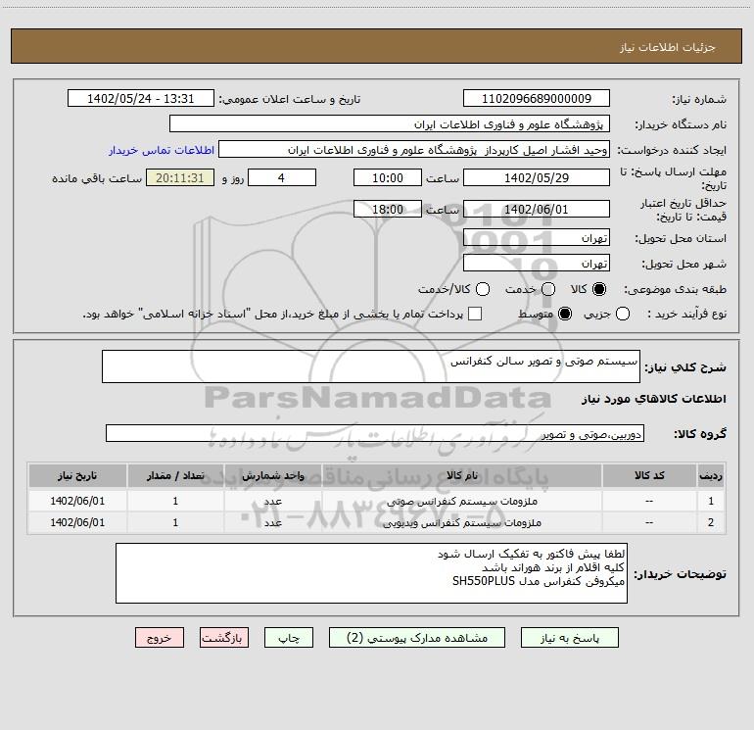Select row ملزومات سیستم کنفرانس صوتی

[x=377, y=501]
